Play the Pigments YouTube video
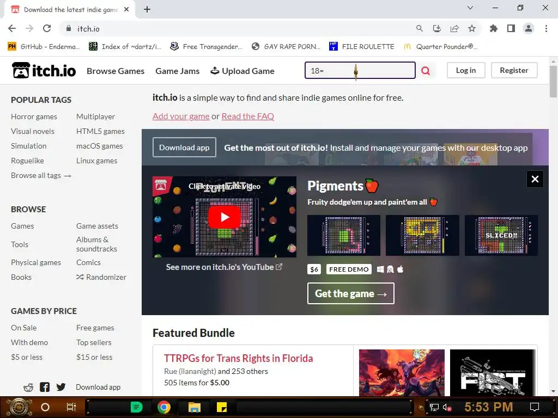The width and height of the screenshot is (558, 418). click(x=225, y=217)
